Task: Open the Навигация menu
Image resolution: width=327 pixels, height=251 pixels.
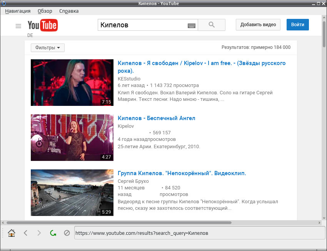Action: click(18, 11)
